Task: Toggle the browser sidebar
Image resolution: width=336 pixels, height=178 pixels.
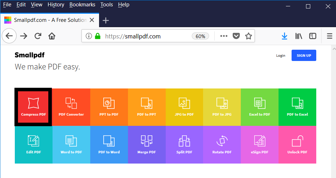Action: click(313, 36)
